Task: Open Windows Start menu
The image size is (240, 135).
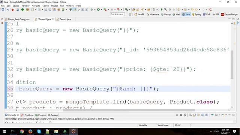Action: pyautogui.click(x=4, y=131)
